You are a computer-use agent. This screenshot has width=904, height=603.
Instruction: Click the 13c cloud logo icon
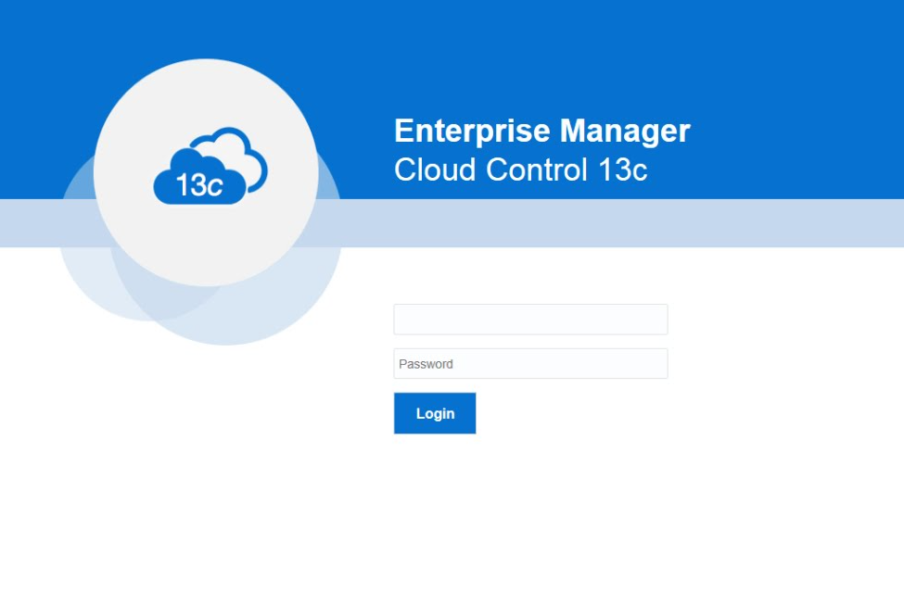pos(210,166)
